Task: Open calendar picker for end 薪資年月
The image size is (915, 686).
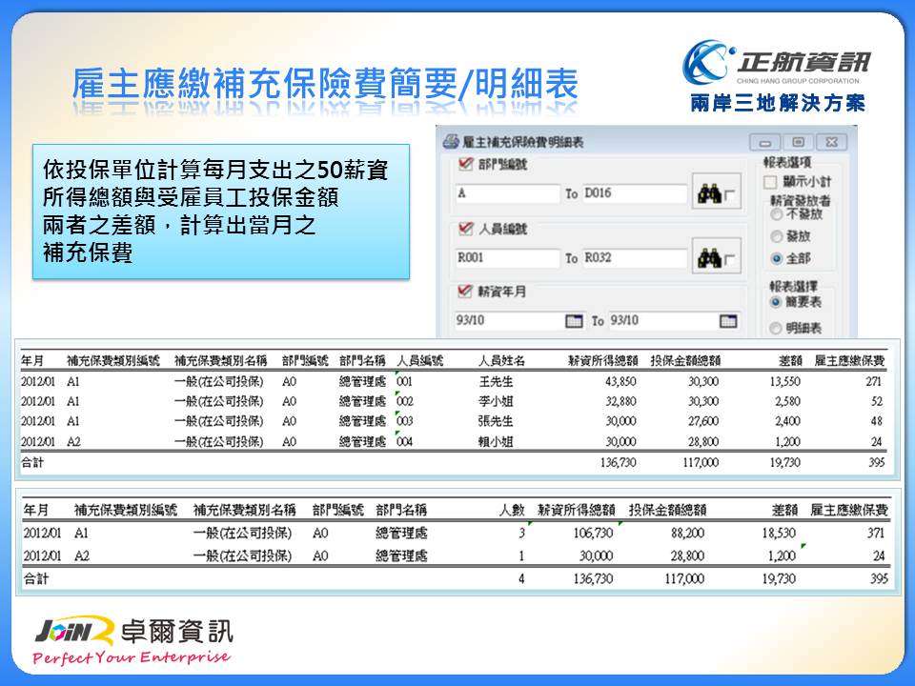Action: (727, 321)
